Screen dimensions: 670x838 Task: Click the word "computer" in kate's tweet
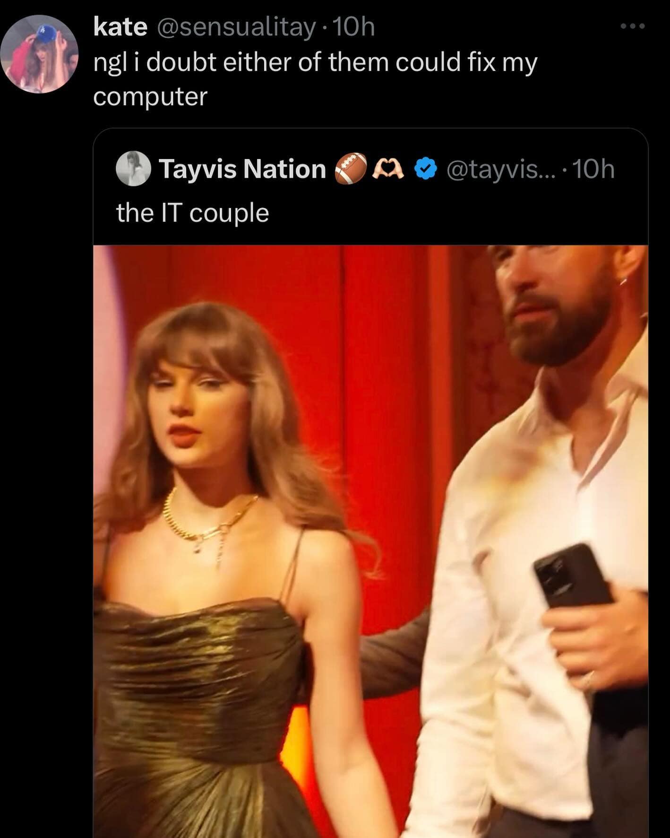click(x=150, y=97)
